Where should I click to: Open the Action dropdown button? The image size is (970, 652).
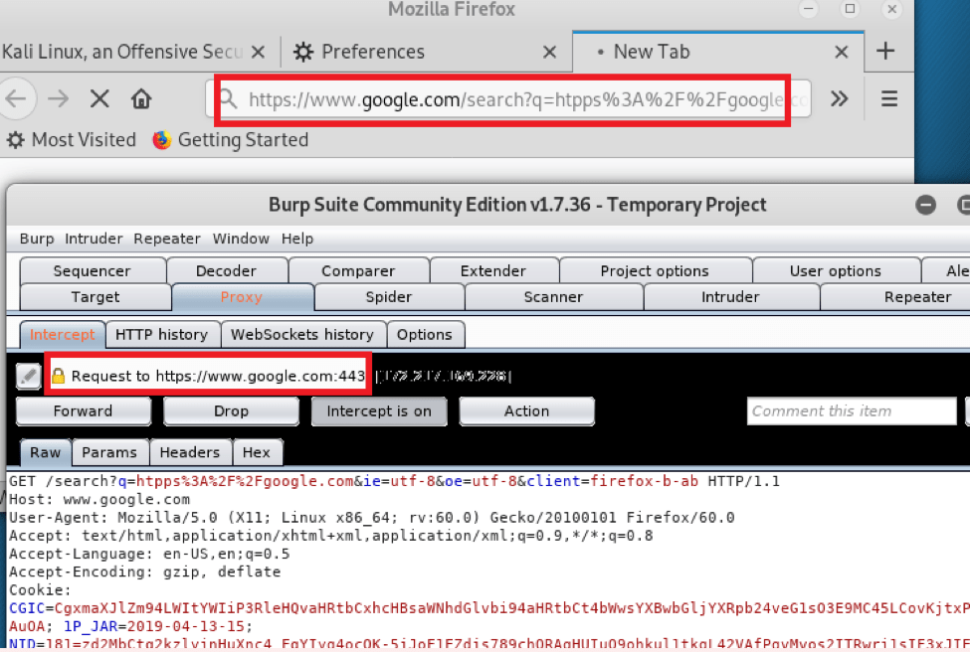tap(527, 411)
